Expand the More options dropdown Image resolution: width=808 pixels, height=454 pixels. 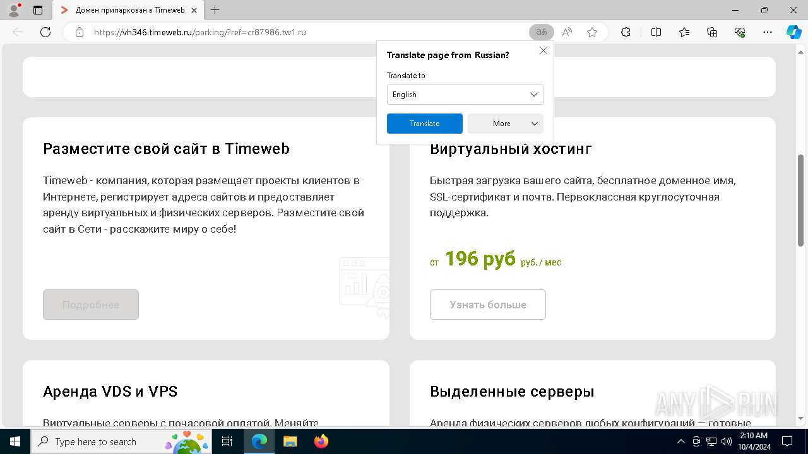[506, 124]
